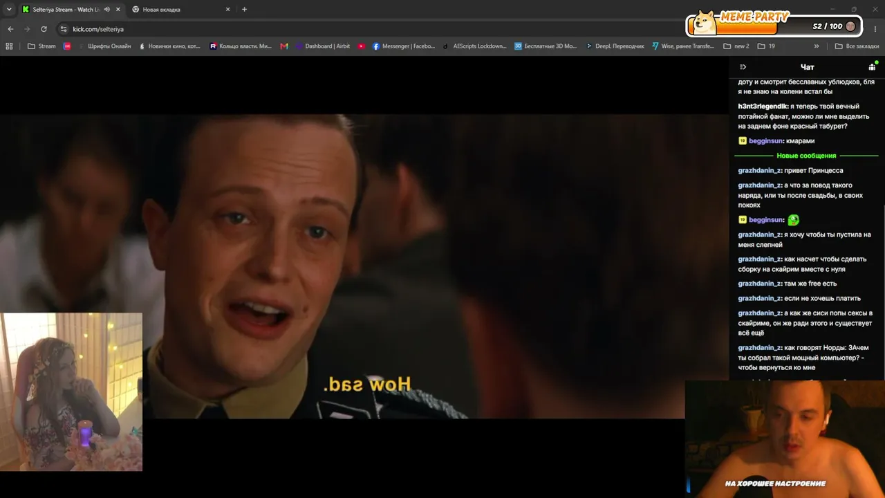
Task: Select the message about как говорят Норды
Action: click(x=802, y=358)
